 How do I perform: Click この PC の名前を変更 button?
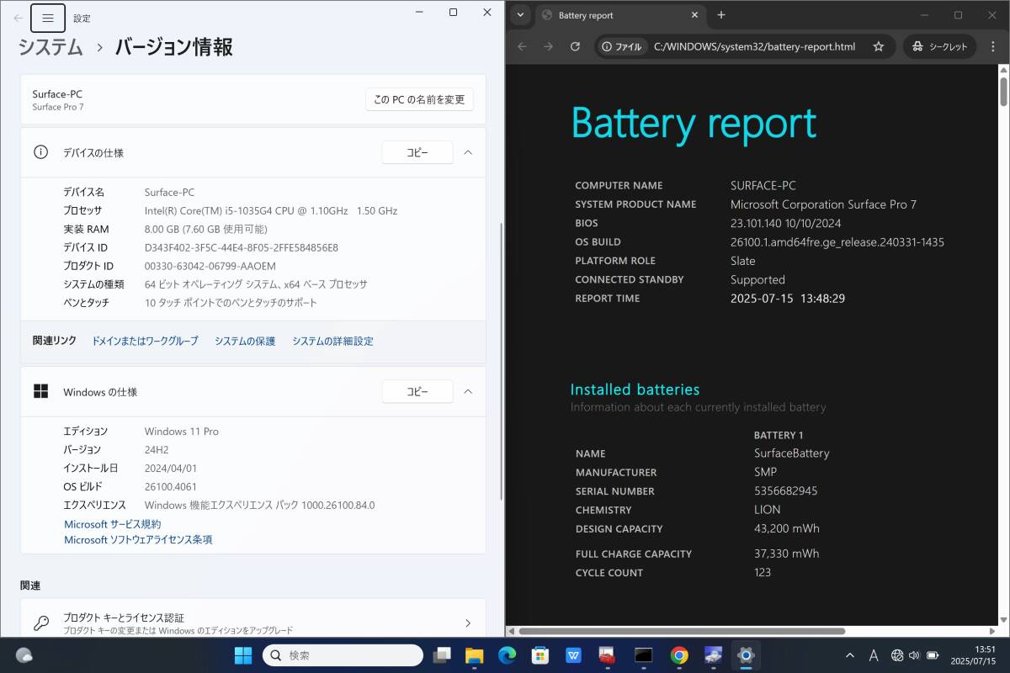point(419,99)
